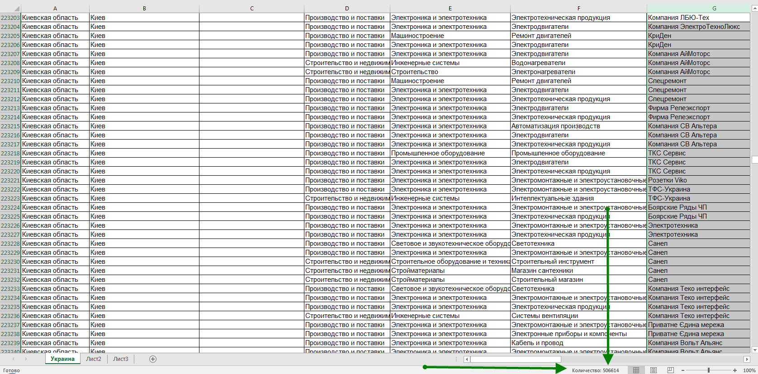758x374 pixels.
Task: Switch to Page Layout view
Action: click(x=653, y=370)
